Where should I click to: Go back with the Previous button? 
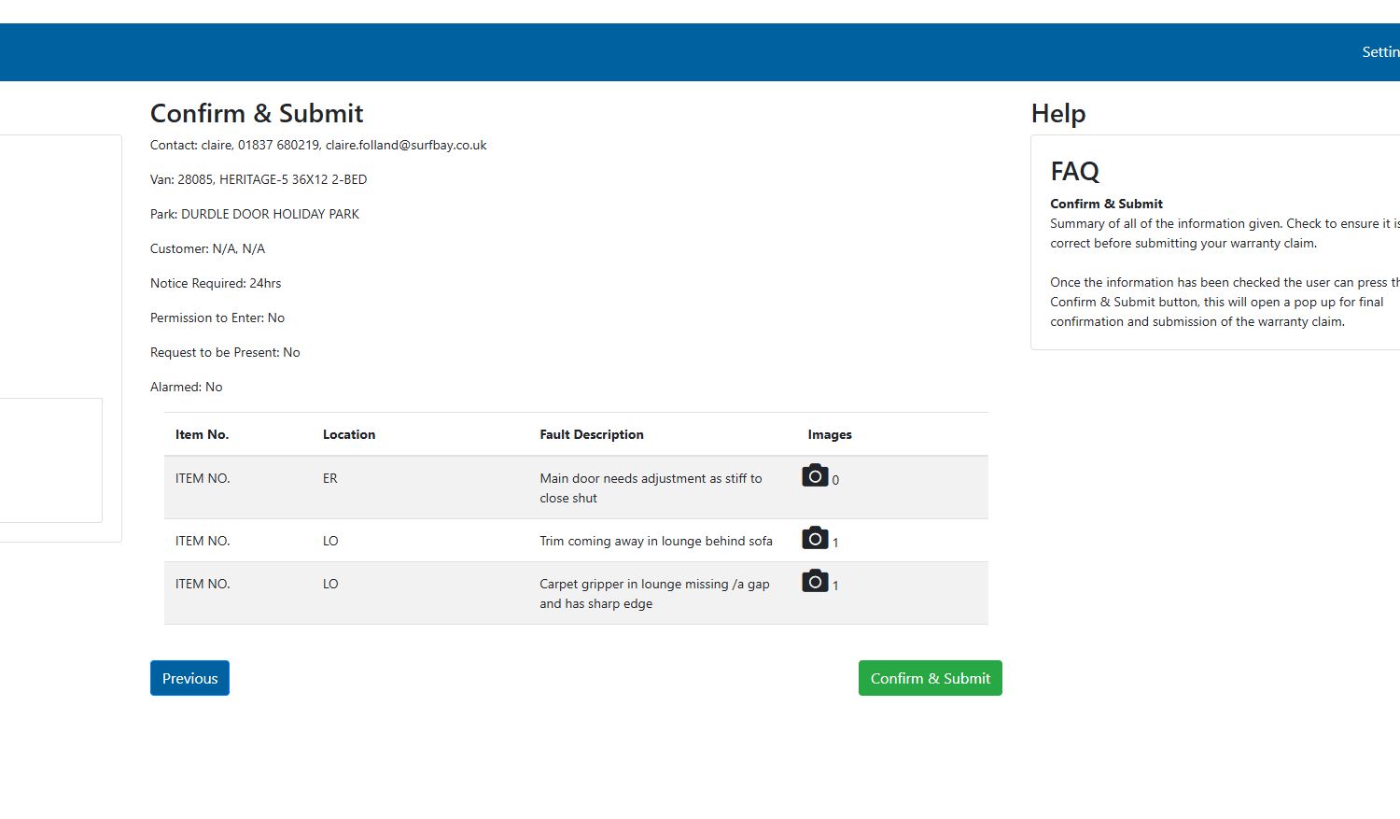[189, 678]
